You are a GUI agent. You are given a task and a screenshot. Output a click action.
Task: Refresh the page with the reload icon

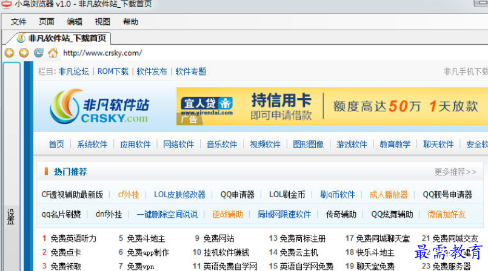tap(39, 53)
